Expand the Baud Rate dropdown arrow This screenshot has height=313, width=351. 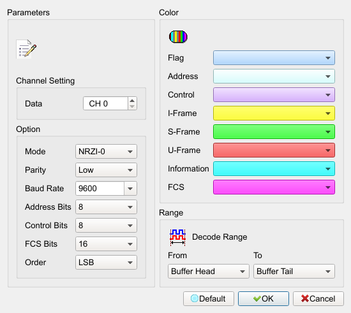130,189
